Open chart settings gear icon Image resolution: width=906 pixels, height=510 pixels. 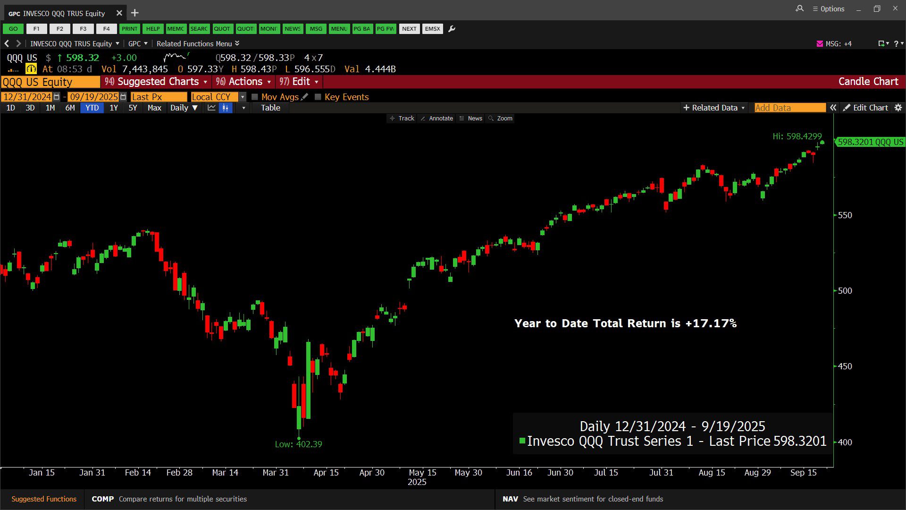[x=898, y=108]
